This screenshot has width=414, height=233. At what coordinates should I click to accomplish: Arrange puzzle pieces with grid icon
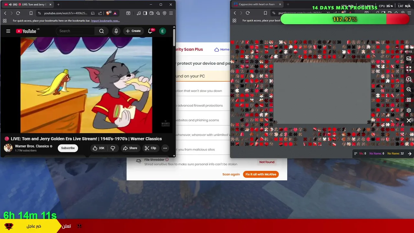click(409, 100)
